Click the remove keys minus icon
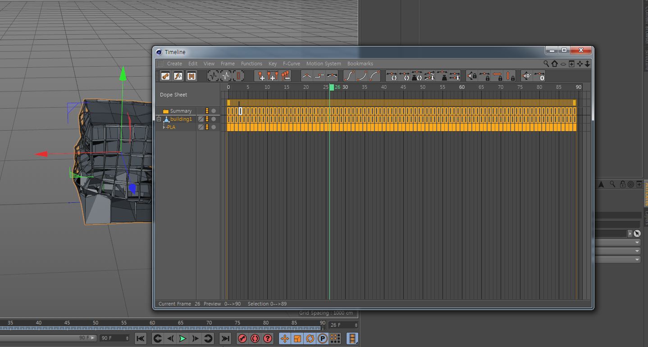The width and height of the screenshot is (648, 347). pyautogui.click(x=285, y=76)
